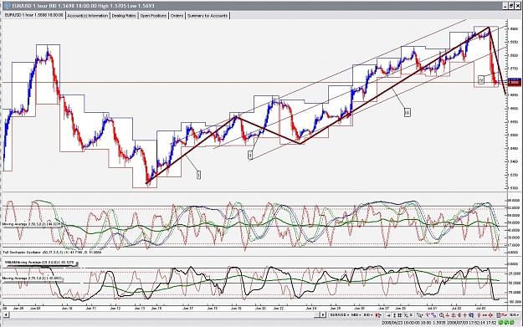Viewport: 523px width, 327px height.
Task: Switch to Summary by Accounts tab
Action: pyautogui.click(x=208, y=16)
